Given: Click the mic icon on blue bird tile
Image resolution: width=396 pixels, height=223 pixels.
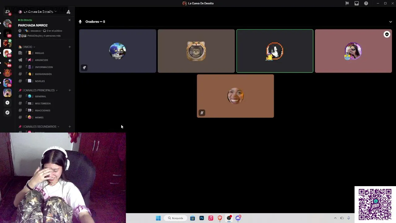Looking at the screenshot, I should pyautogui.click(x=84, y=68).
